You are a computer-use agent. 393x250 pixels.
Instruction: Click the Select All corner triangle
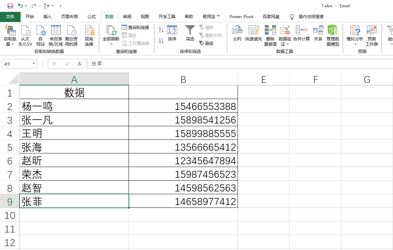(13, 79)
